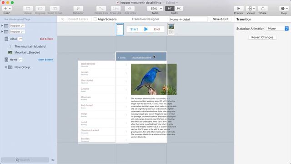Open the Help menu button

pyautogui.click(x=284, y=9)
